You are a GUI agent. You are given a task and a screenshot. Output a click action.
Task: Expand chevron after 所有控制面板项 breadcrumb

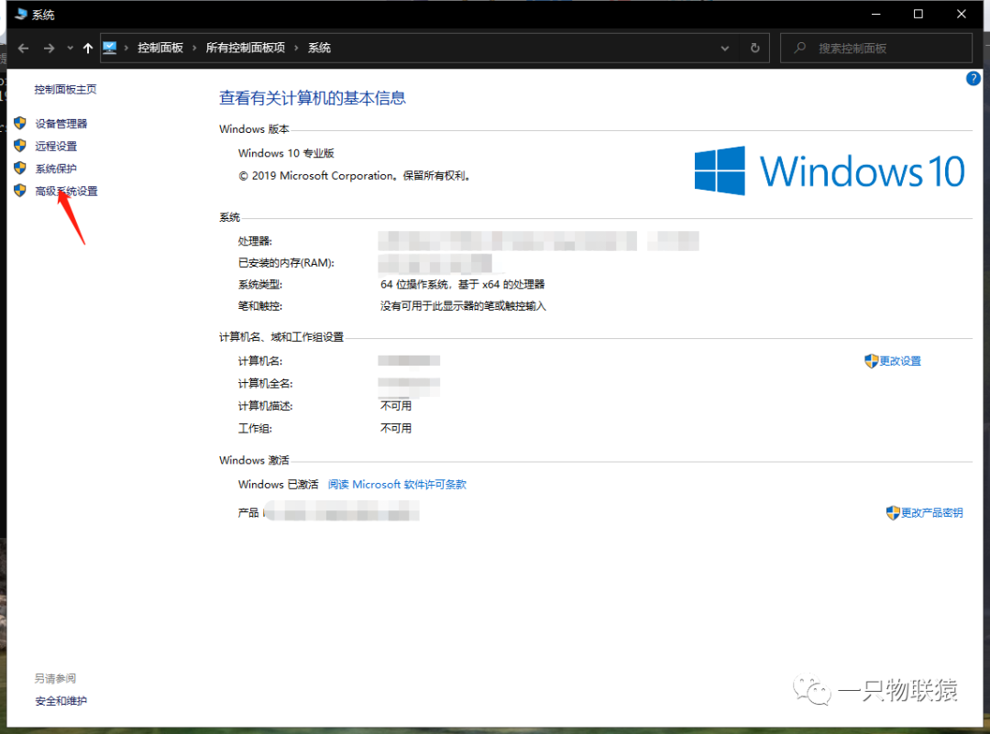tap(296, 48)
